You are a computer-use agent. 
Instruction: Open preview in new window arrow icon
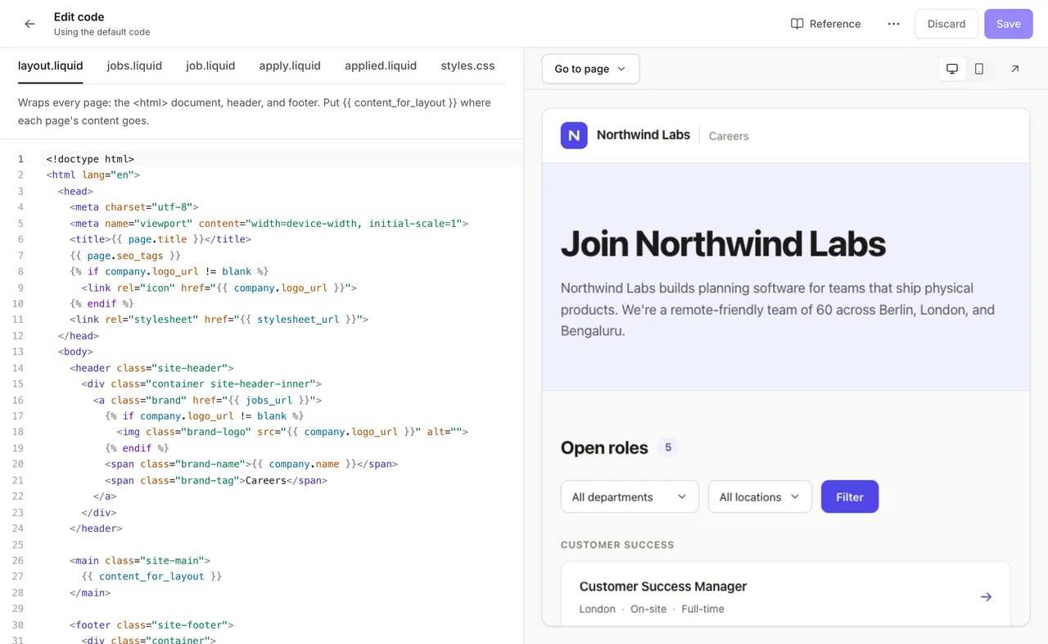point(1014,69)
